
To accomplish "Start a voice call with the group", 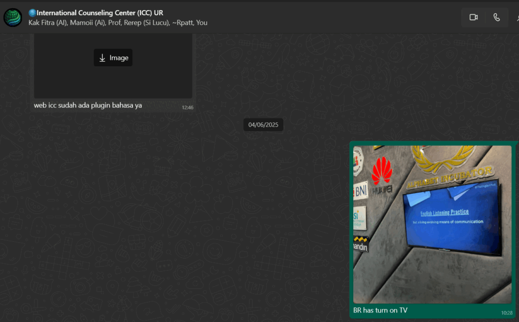I will point(496,17).
